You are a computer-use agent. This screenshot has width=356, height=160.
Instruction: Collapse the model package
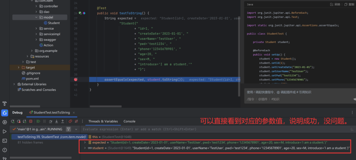36,17
